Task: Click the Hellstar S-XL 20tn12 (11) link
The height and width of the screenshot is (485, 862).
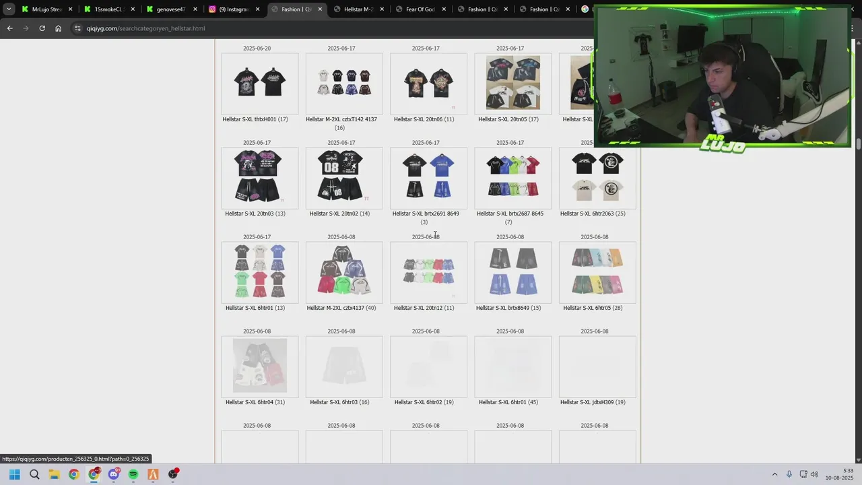Action: pyautogui.click(x=424, y=308)
